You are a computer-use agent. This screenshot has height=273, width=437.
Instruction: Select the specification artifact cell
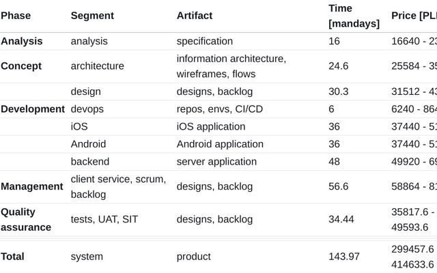click(x=205, y=41)
